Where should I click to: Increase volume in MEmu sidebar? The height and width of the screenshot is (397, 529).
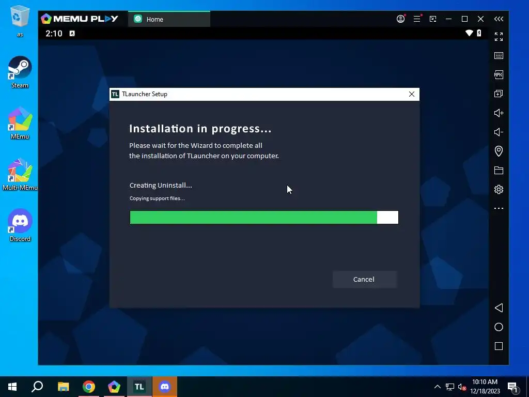[499, 113]
